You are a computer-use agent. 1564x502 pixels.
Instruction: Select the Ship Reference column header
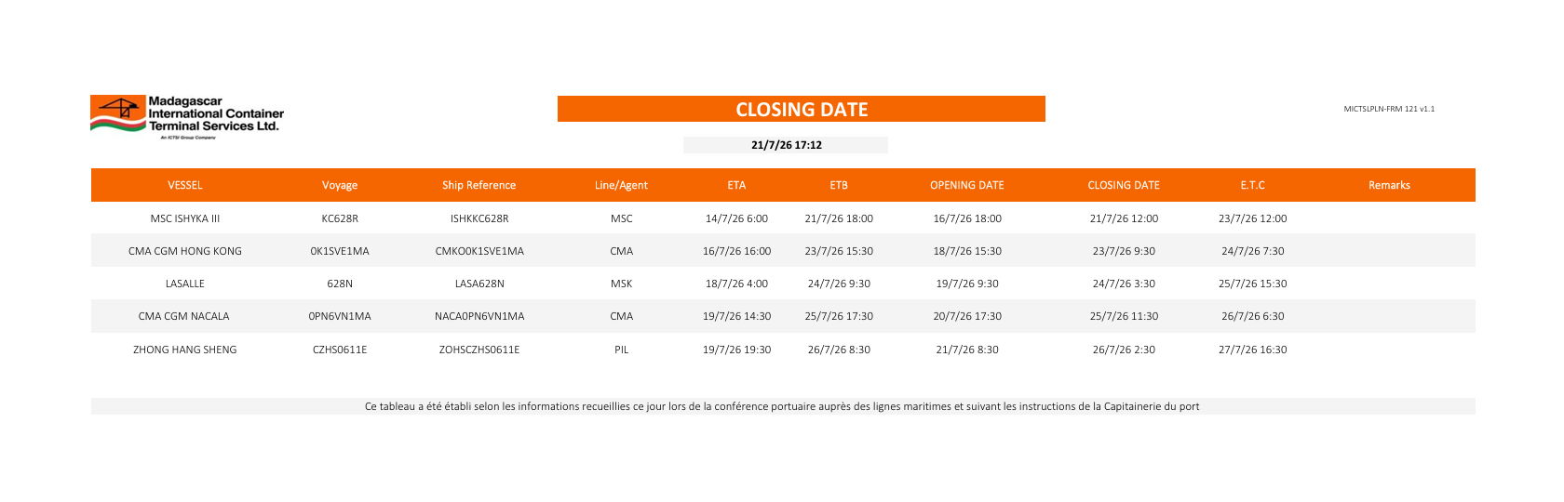coord(479,185)
